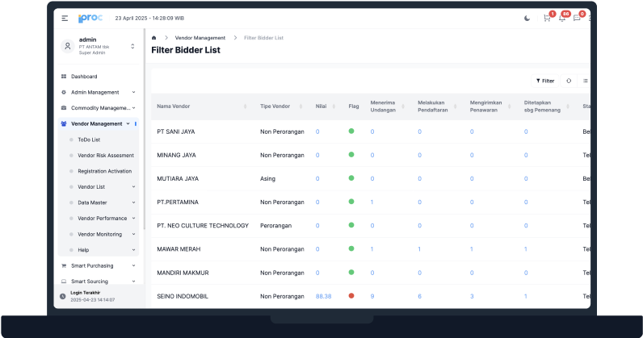The height and width of the screenshot is (338, 643).
Task: Click Perorangan type for PT. NEO CULTURE
Action: coord(276,226)
